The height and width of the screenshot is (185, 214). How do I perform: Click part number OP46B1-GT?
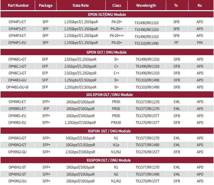[x=17, y=59]
